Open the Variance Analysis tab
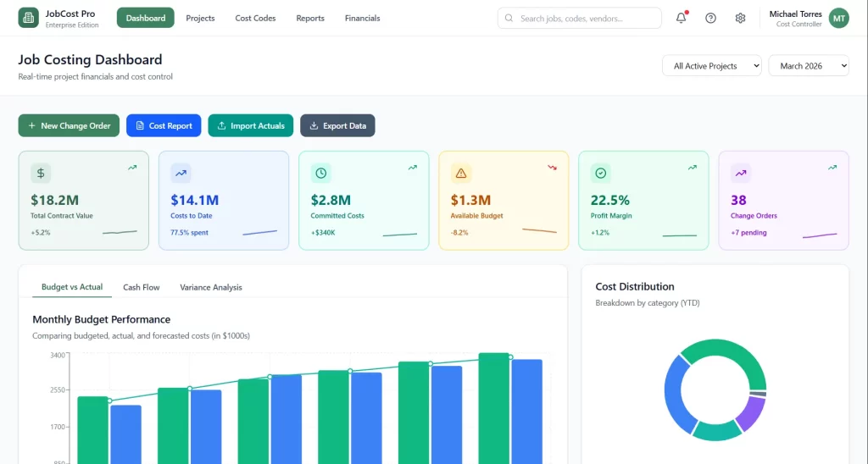This screenshot has height=464, width=868. 211,287
